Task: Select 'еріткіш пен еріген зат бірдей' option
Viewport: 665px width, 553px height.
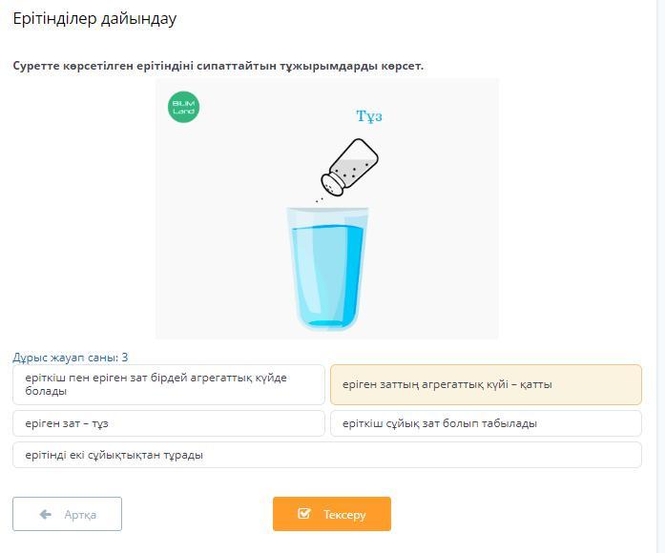Action: tap(169, 385)
